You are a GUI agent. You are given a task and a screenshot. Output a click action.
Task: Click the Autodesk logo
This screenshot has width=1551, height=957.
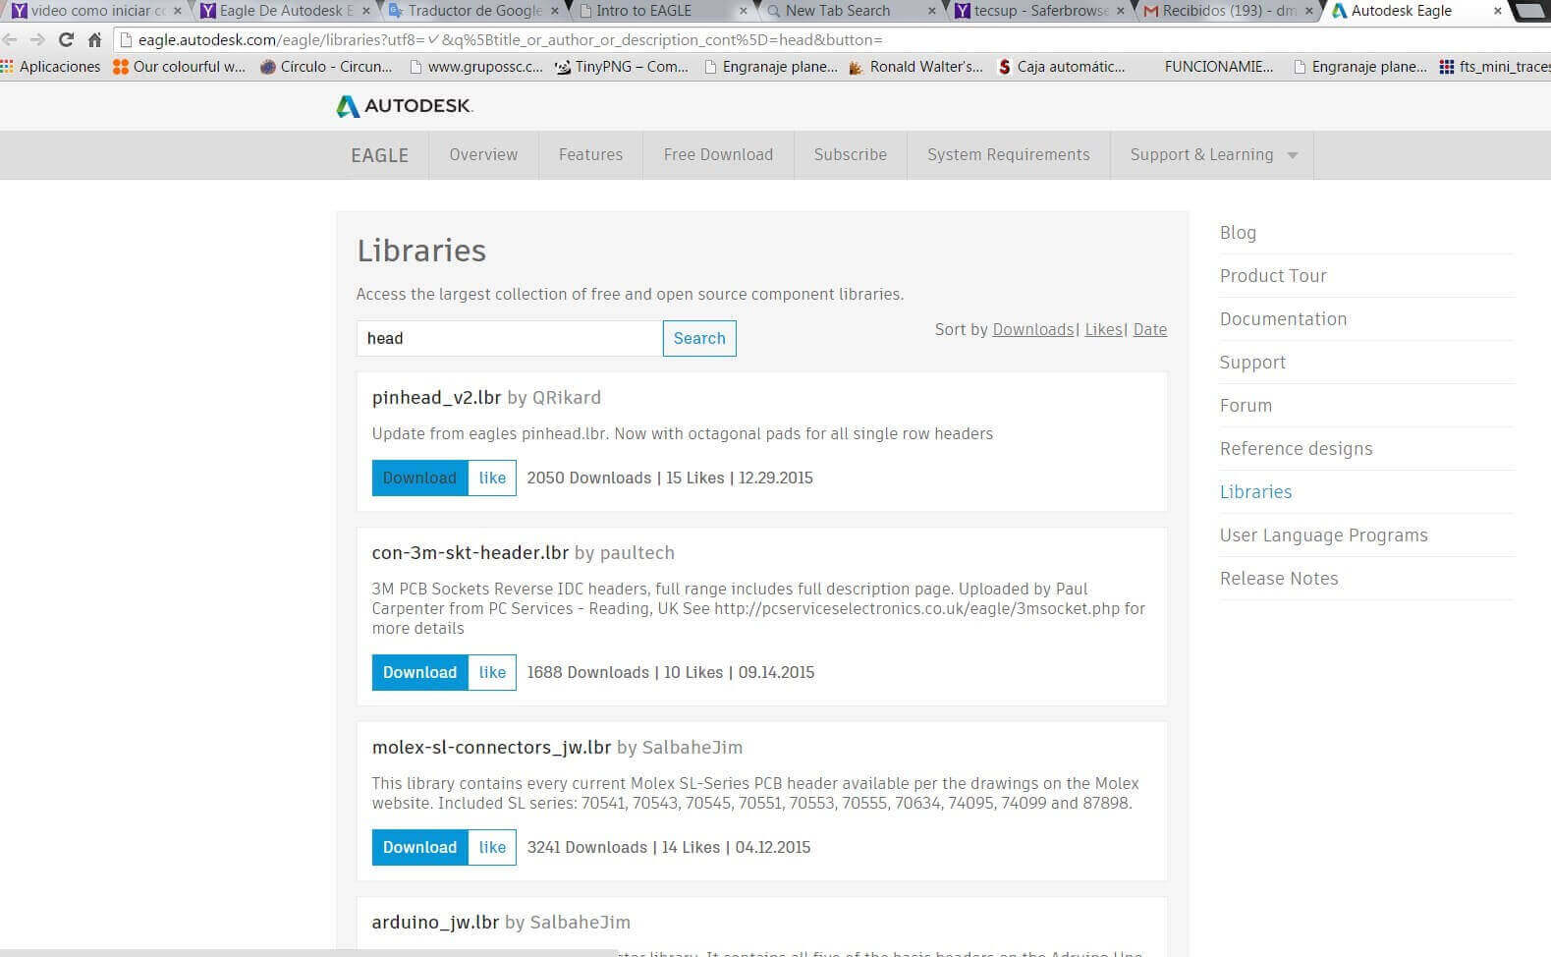click(x=404, y=106)
